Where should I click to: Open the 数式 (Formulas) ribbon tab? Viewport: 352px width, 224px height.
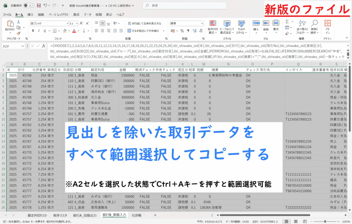[x=76, y=15]
